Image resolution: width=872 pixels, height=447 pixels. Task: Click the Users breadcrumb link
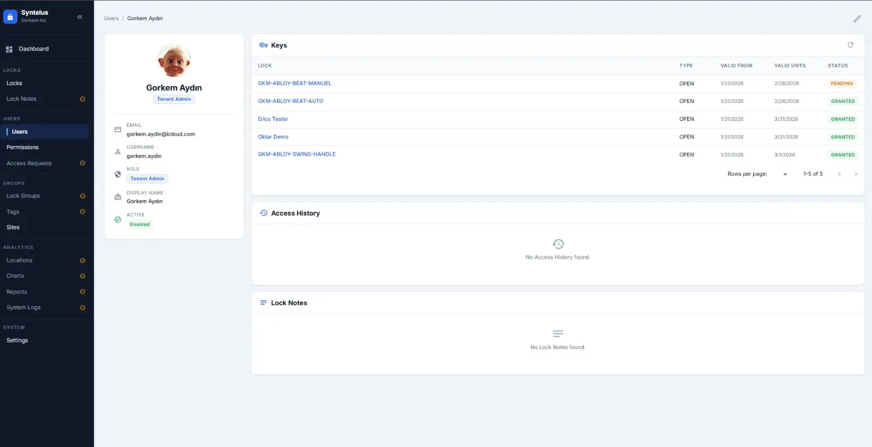click(x=111, y=19)
